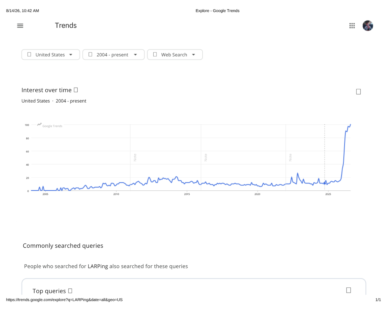Viewport: 389px width, 310px height.
Task: Open the Web Search type dropdown
Action: pos(175,55)
